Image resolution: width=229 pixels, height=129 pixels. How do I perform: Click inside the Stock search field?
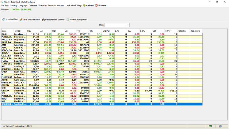115,25
